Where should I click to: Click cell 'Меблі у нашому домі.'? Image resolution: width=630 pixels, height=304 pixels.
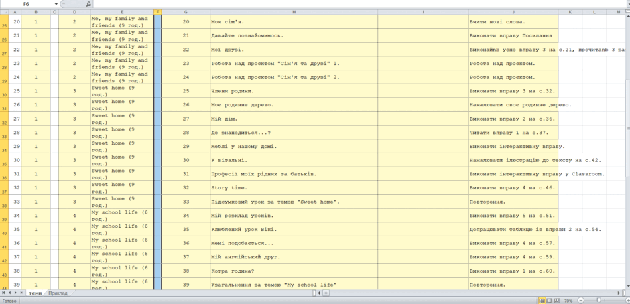[294, 147]
